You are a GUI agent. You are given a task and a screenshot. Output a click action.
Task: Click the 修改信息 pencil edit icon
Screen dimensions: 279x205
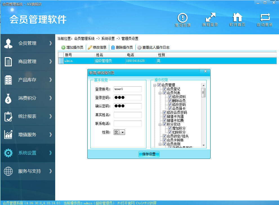pyautogui.click(x=90, y=48)
